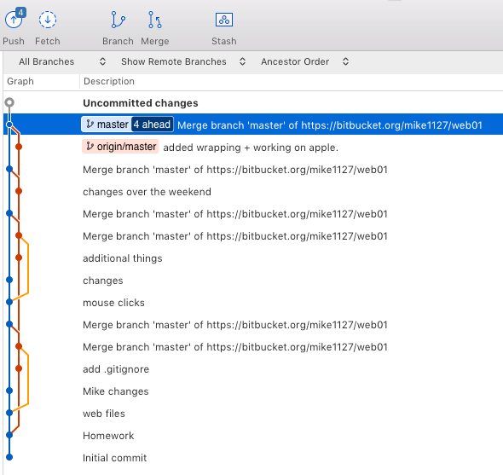Select the Uncommitted changes row
The image size is (503, 475).
coord(253,103)
